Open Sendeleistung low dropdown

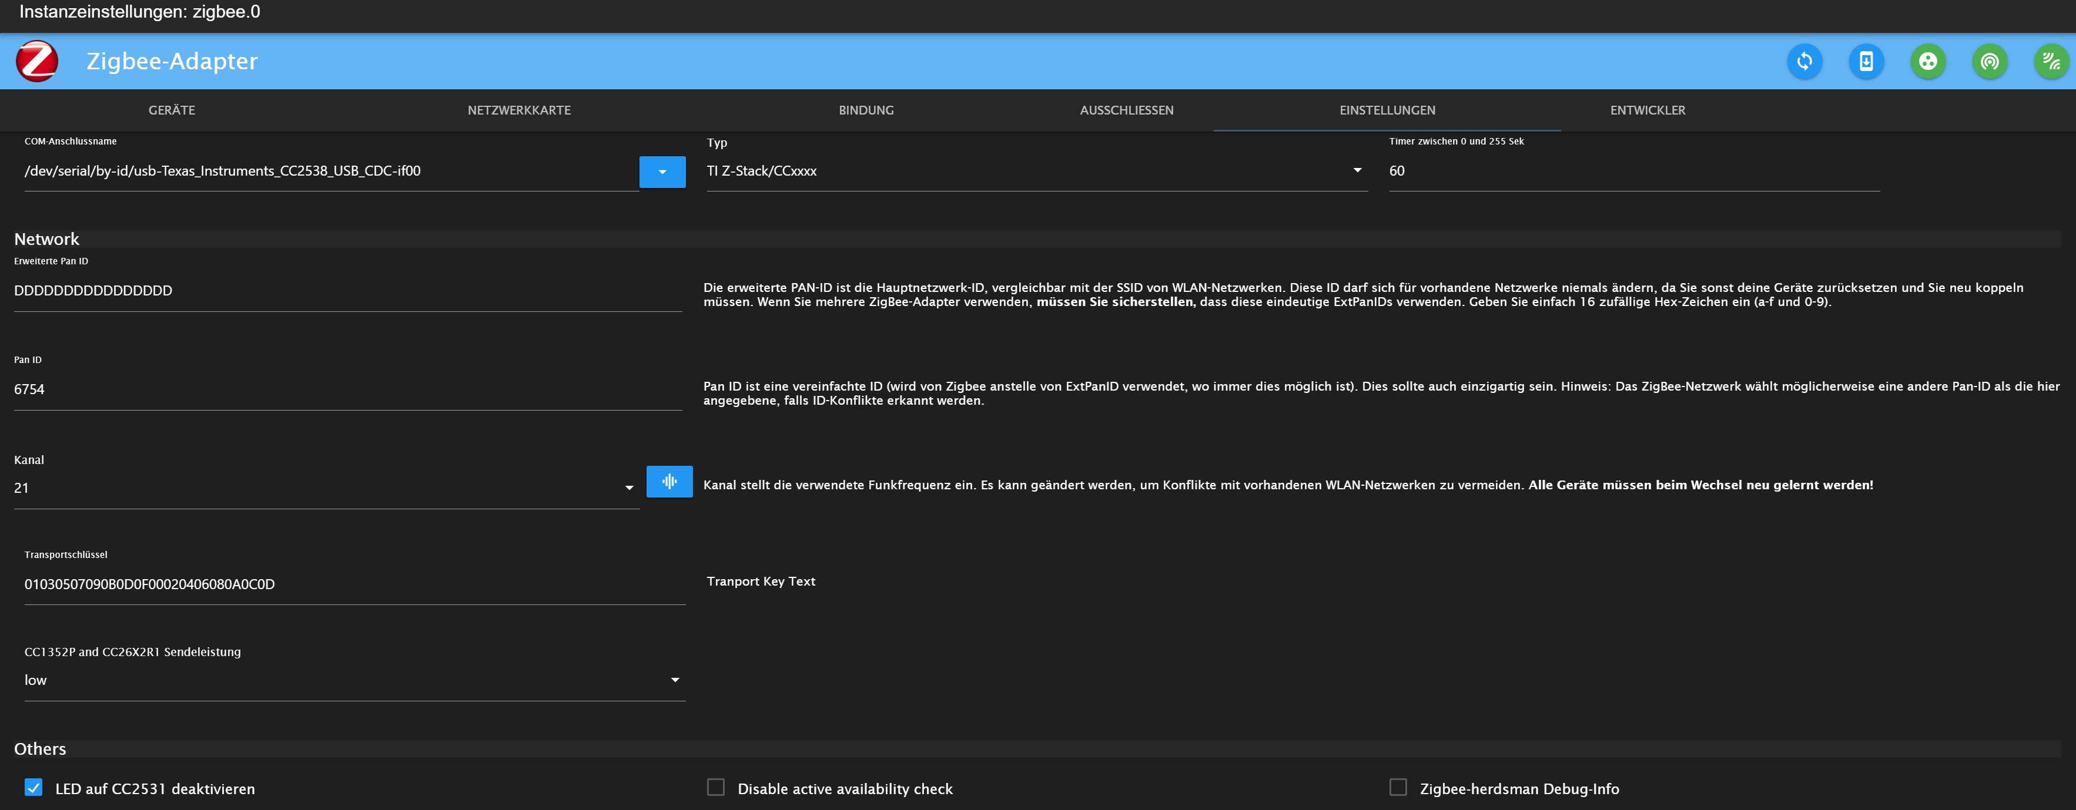[354, 680]
